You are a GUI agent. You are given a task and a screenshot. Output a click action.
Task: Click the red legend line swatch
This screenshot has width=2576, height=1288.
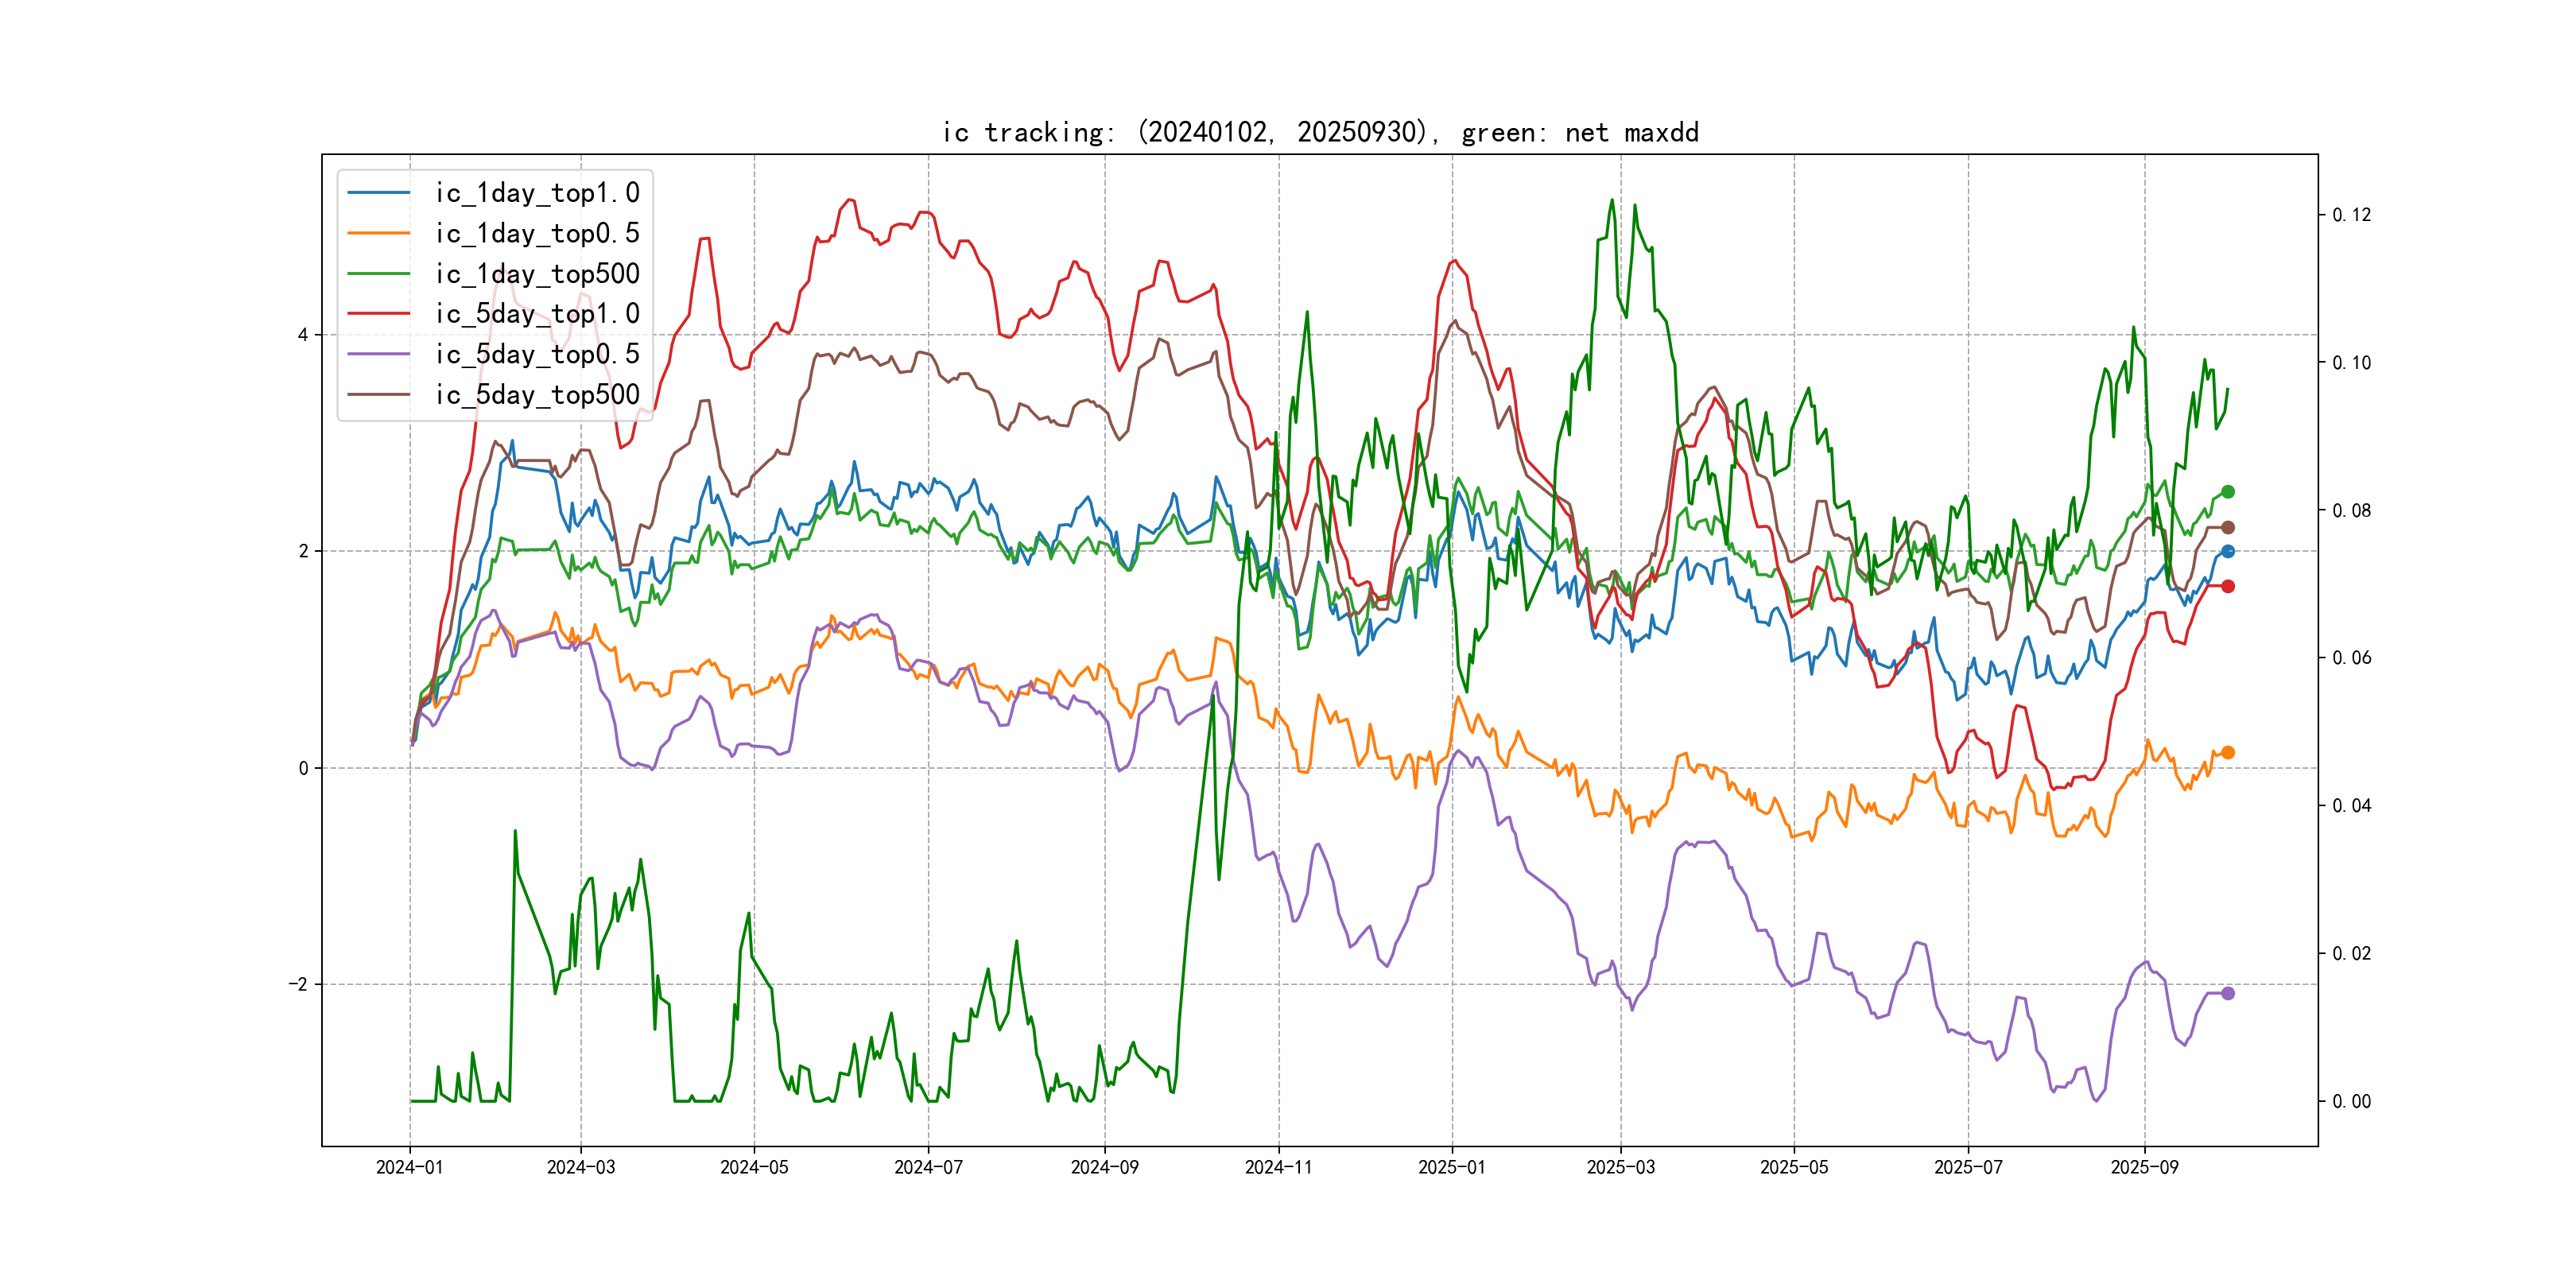tap(379, 314)
